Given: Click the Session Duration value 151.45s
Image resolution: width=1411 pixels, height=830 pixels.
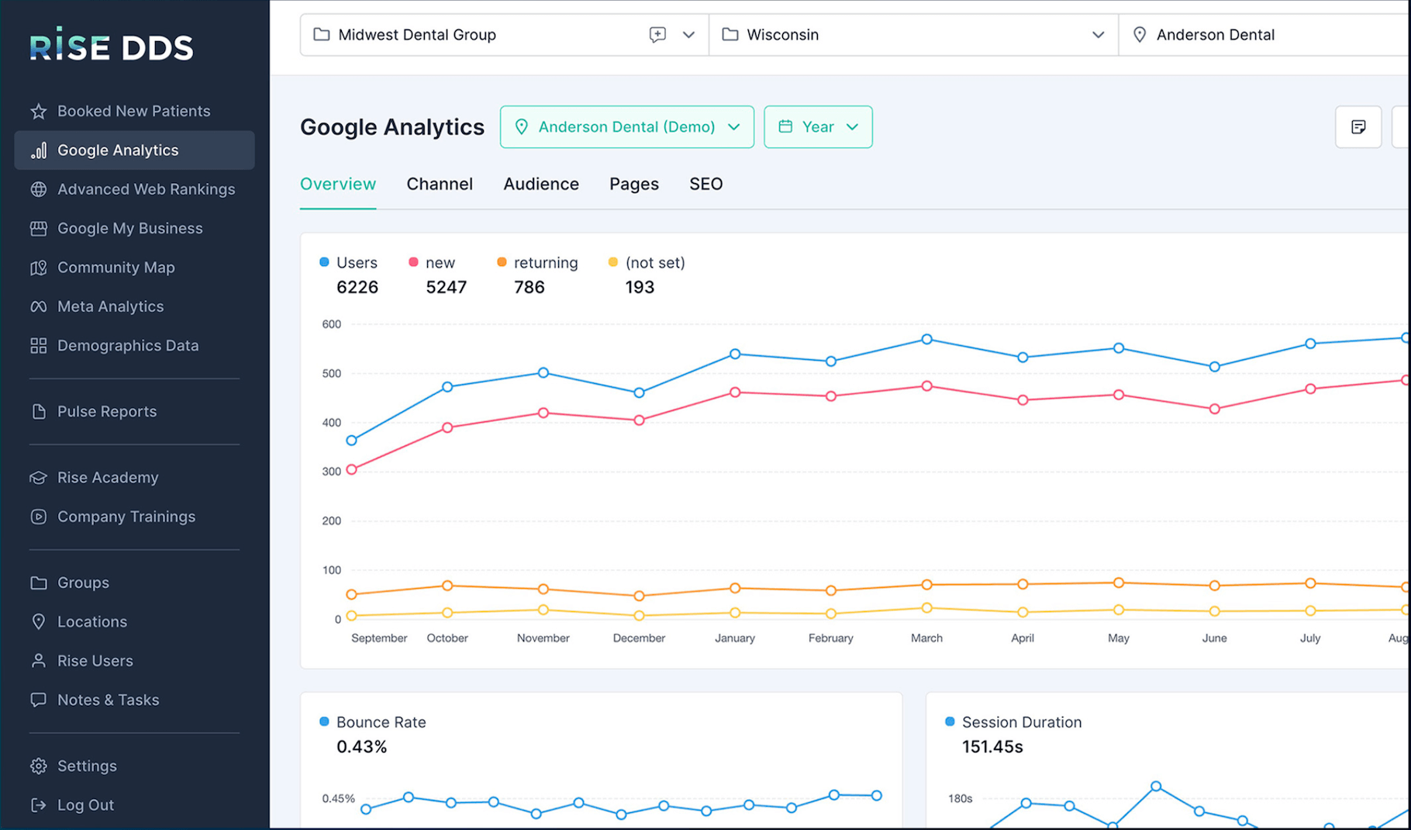Looking at the screenshot, I should [x=992, y=747].
